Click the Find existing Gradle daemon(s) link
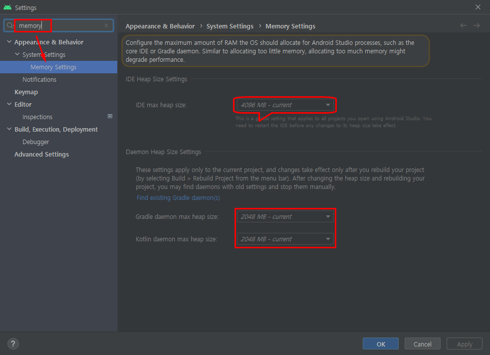This screenshot has width=490, height=355. [x=178, y=197]
